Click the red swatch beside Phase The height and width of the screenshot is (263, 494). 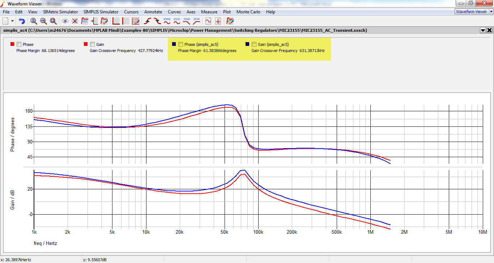12,44
